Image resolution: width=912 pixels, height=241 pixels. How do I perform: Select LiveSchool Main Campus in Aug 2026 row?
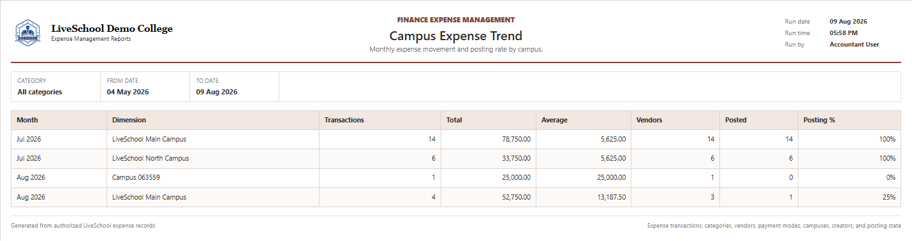coord(213,197)
